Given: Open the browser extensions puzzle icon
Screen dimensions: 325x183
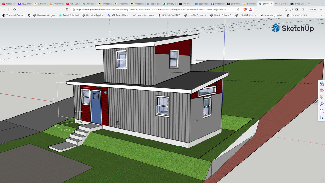Looking at the screenshot, I should [x=286, y=10].
